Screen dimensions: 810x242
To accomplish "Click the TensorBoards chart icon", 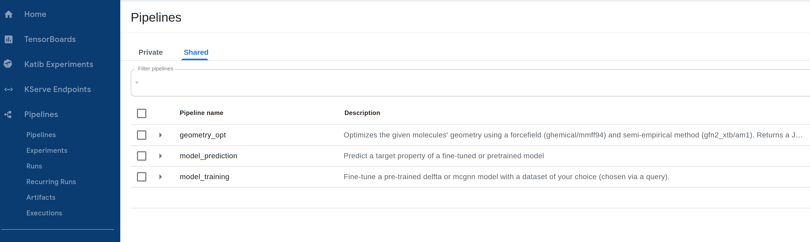I will [9, 39].
